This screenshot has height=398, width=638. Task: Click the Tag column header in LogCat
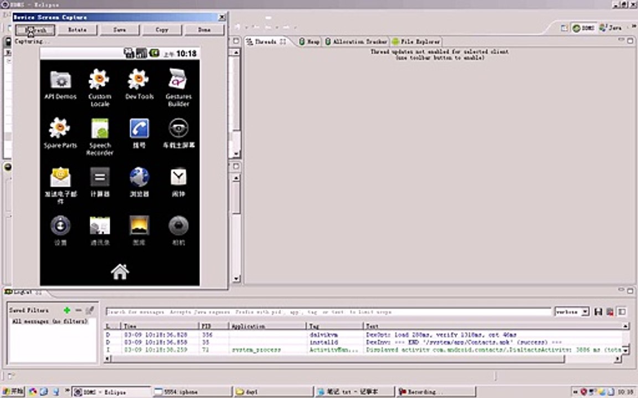tap(335, 326)
